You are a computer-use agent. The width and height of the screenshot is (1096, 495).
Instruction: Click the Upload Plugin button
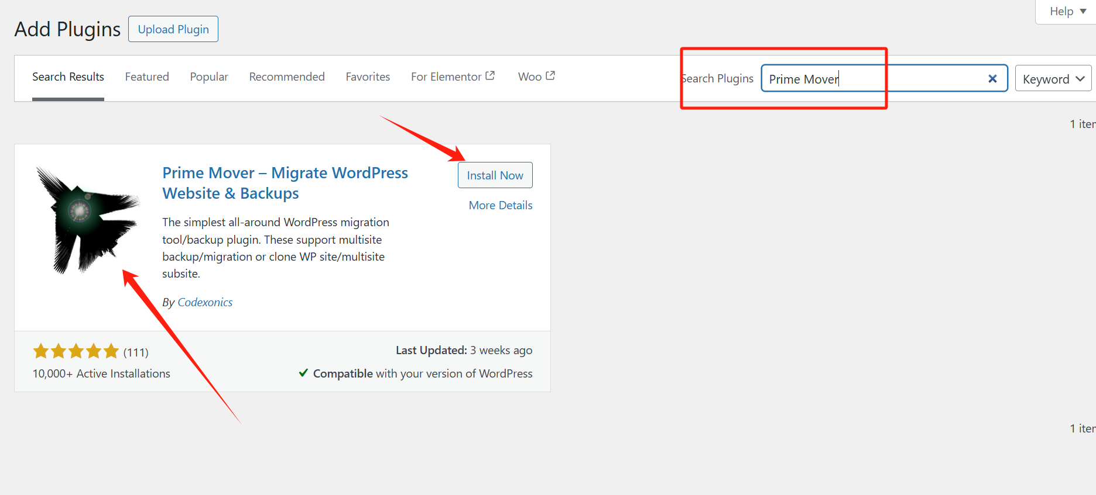click(x=173, y=29)
